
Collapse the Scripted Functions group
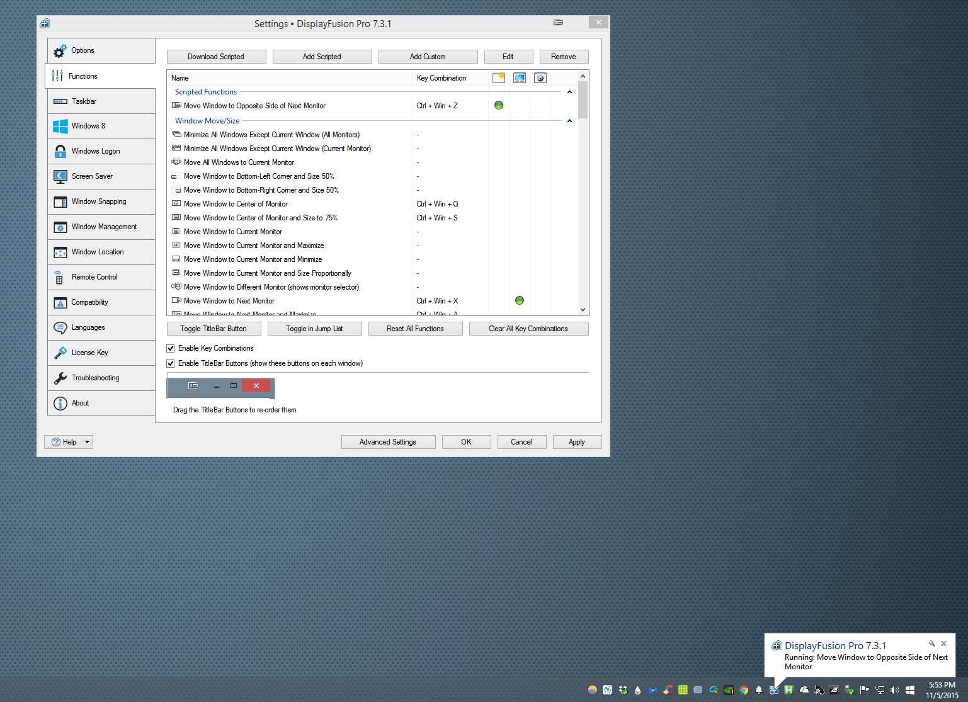point(569,92)
